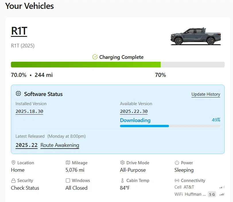Click the WiFi signal strength bars
The image size is (233, 202).
(x=222, y=194)
